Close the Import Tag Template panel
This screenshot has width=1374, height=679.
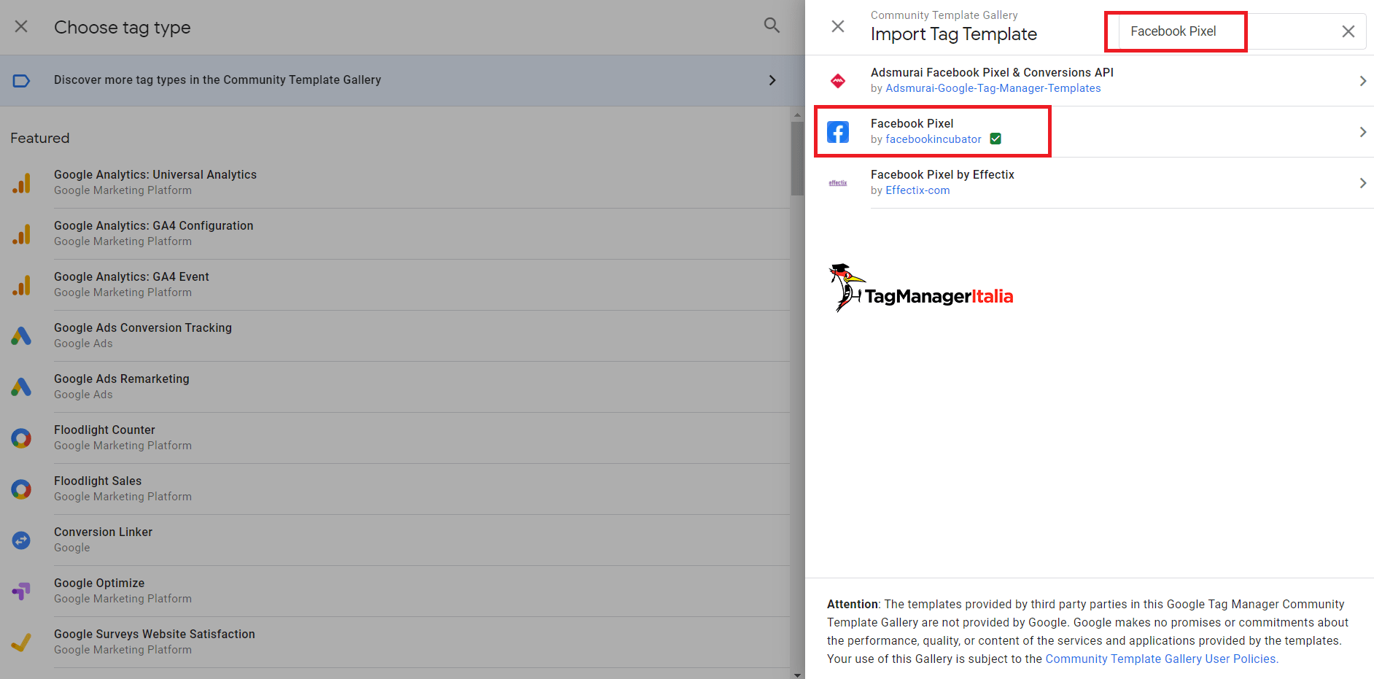838,26
